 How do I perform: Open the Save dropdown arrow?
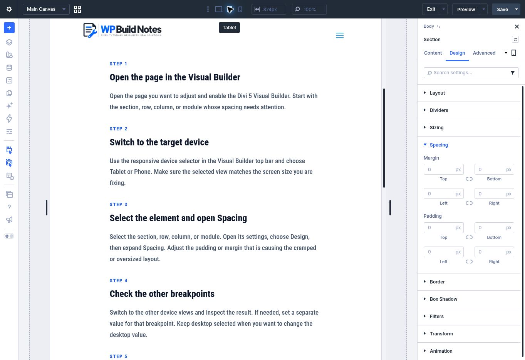517,9
